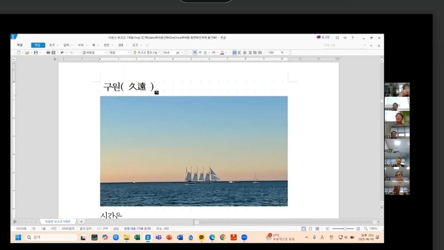444x250 pixels.
Task: Click the Undo arrow icon
Action: pyautogui.click(x=62, y=53)
